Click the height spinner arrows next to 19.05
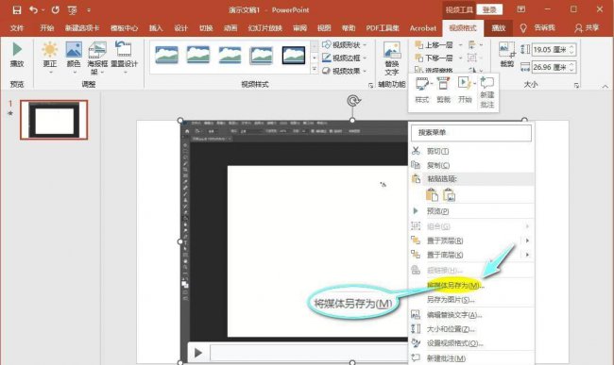This screenshot has width=614, height=365. [x=572, y=50]
